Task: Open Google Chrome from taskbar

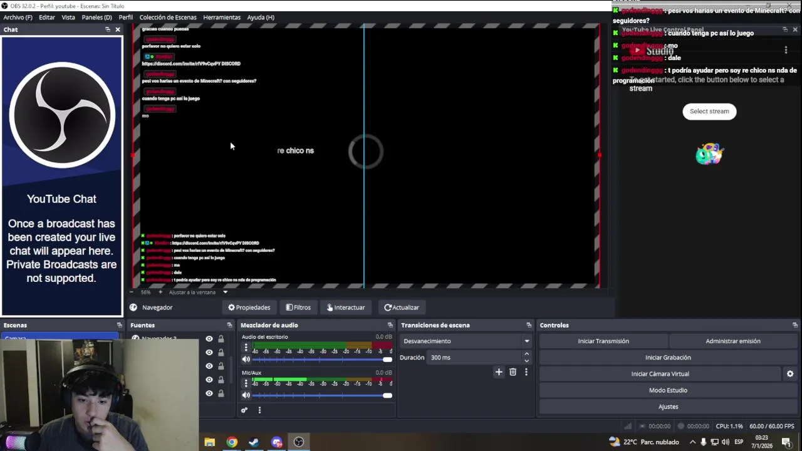Action: (x=232, y=442)
